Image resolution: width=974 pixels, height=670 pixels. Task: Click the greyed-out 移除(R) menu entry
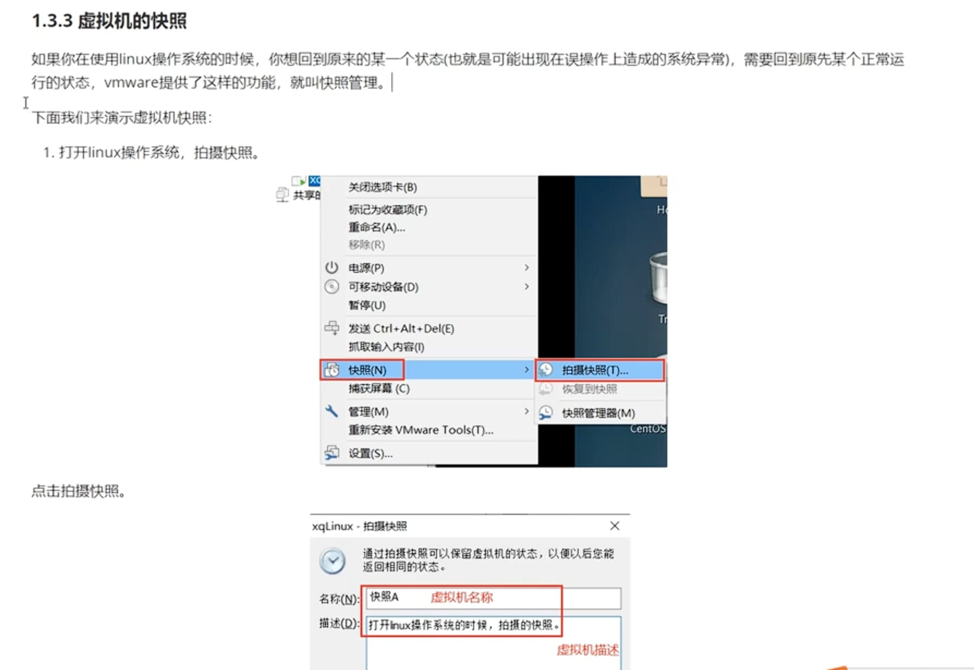point(429,245)
